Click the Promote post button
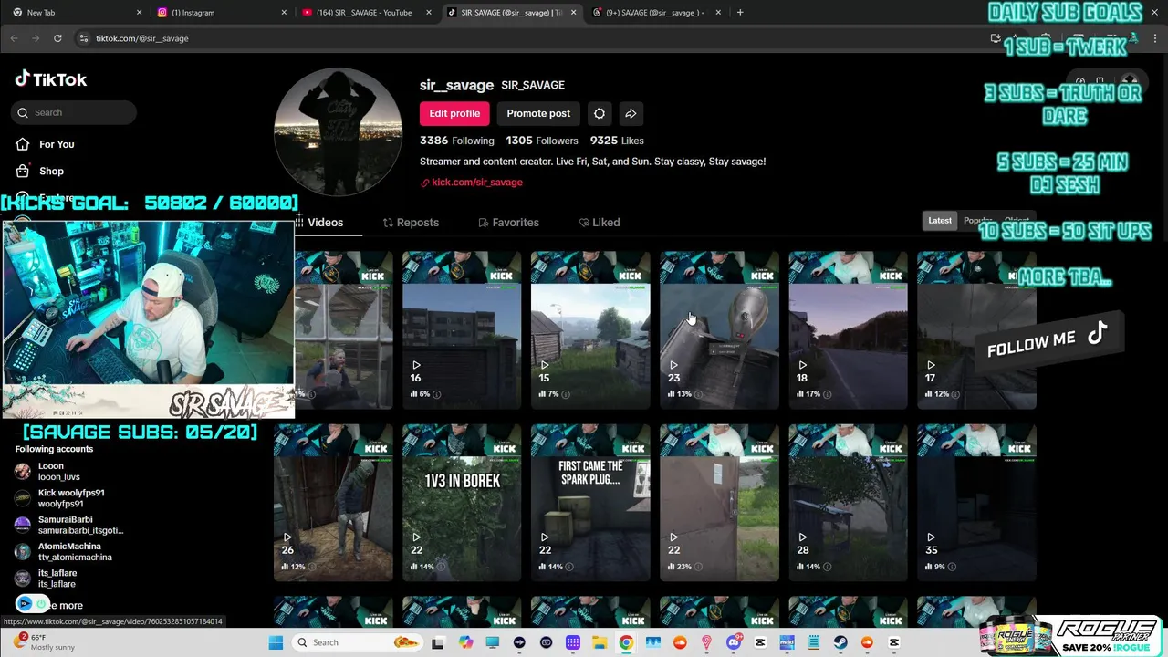The height and width of the screenshot is (657, 1168). [x=538, y=113]
